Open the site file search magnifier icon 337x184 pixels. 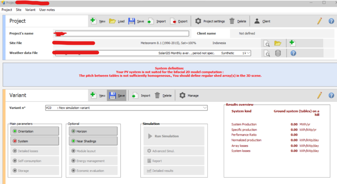tap(267, 43)
